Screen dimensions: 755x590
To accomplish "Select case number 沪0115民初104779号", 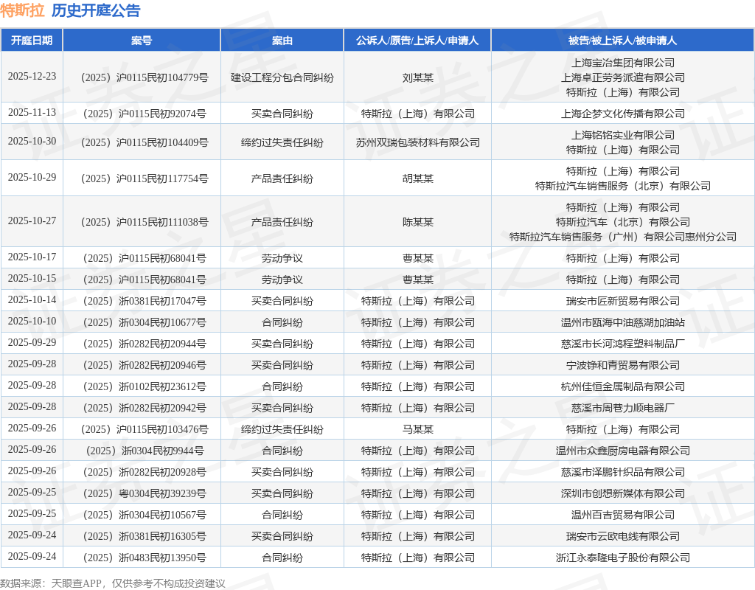I will click(145, 77).
